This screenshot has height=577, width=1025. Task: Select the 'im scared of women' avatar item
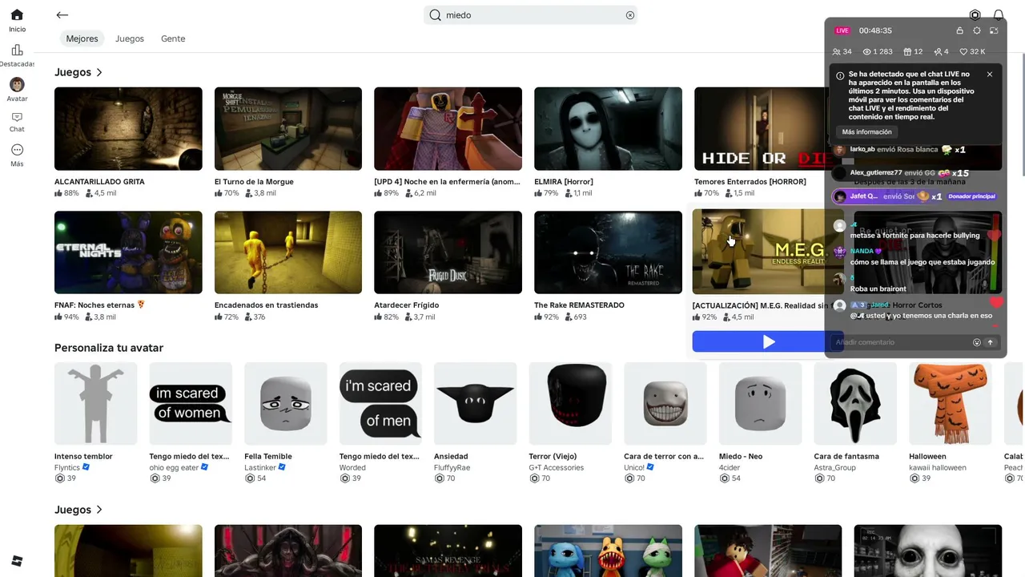pos(191,404)
